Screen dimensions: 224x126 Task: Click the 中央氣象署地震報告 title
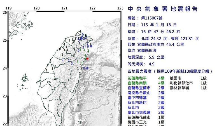(163, 9)
